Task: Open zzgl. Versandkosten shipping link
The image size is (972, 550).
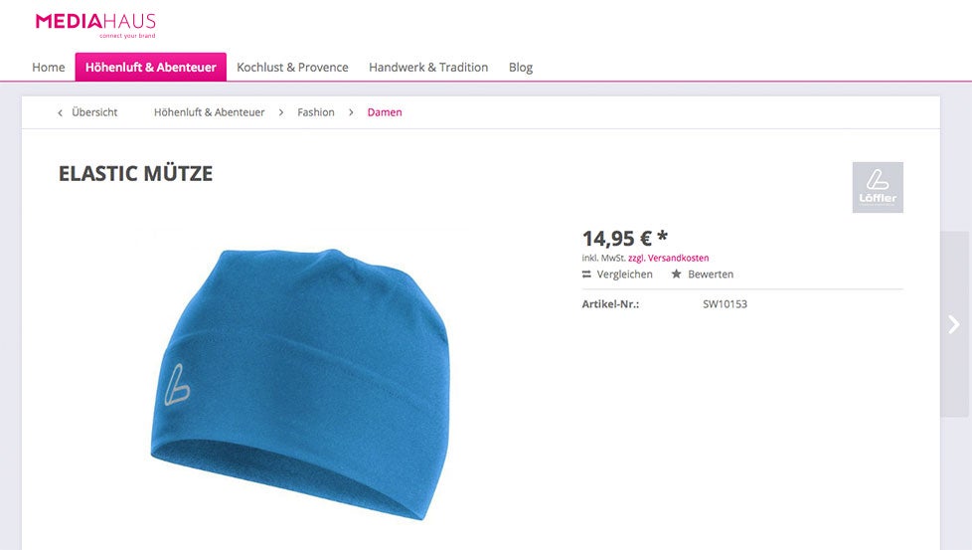Action: tap(668, 258)
